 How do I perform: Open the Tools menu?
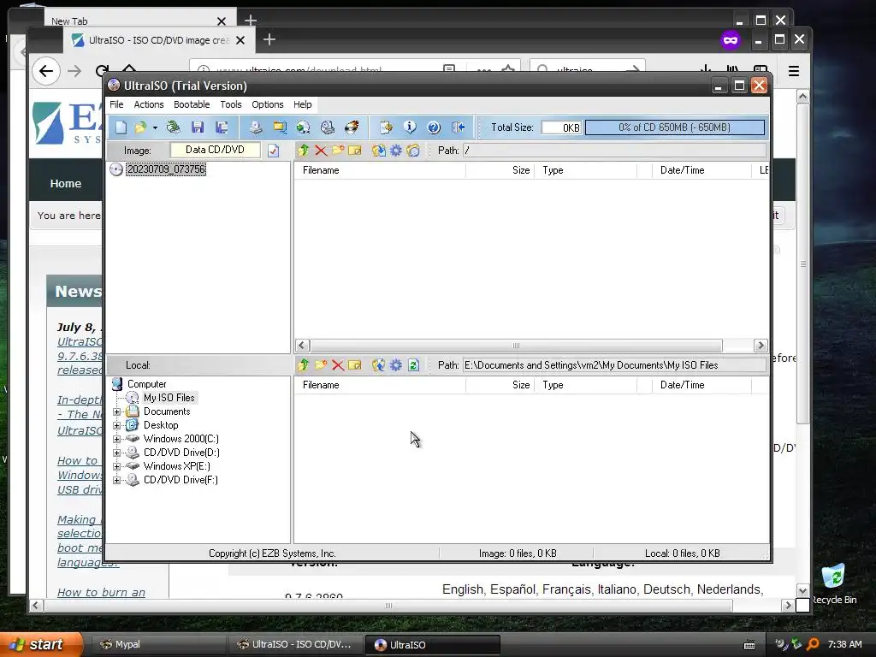(231, 104)
